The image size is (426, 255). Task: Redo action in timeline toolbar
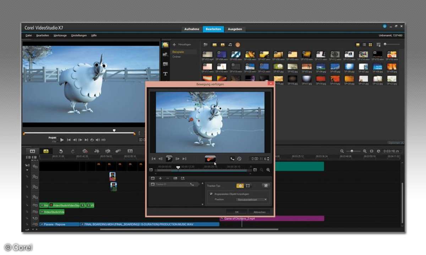click(x=73, y=151)
